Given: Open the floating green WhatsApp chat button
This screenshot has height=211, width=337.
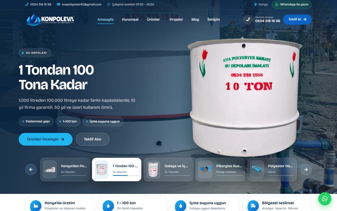Looking at the screenshot, I should (325, 199).
